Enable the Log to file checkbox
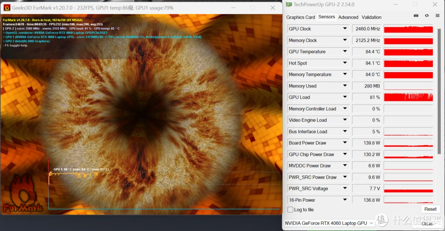This screenshot has height=231, width=445. click(x=290, y=210)
